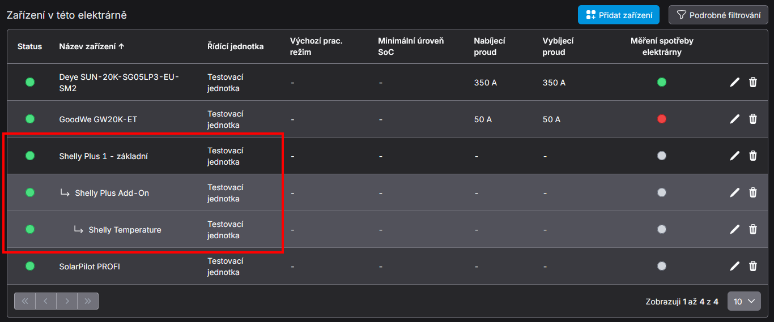Delete the Shelly Plus Add-On device
The height and width of the screenshot is (322, 774).
point(753,193)
